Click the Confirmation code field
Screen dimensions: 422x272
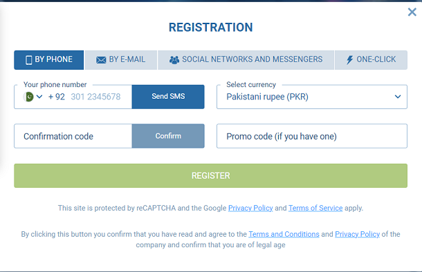[x=73, y=136]
